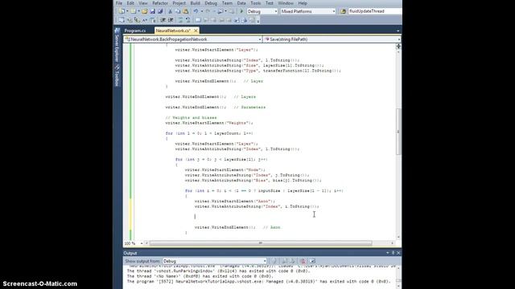
Task: Open the Build menu
Action: 195,3
